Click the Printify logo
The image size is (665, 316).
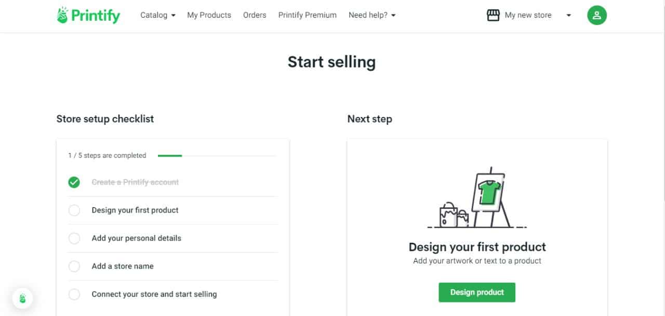click(x=88, y=15)
